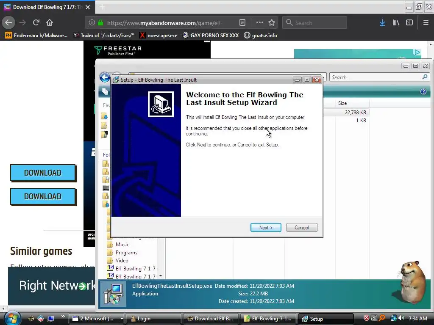Click the Firefox forward arrow button

click(22, 23)
